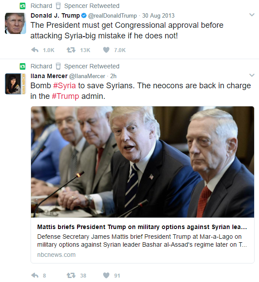259x282 pixels.
Task: Click the #Trump hashtag
Action: [66, 96]
